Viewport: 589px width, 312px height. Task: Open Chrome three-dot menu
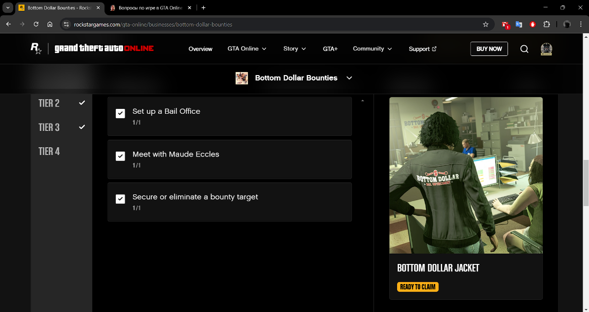(581, 24)
